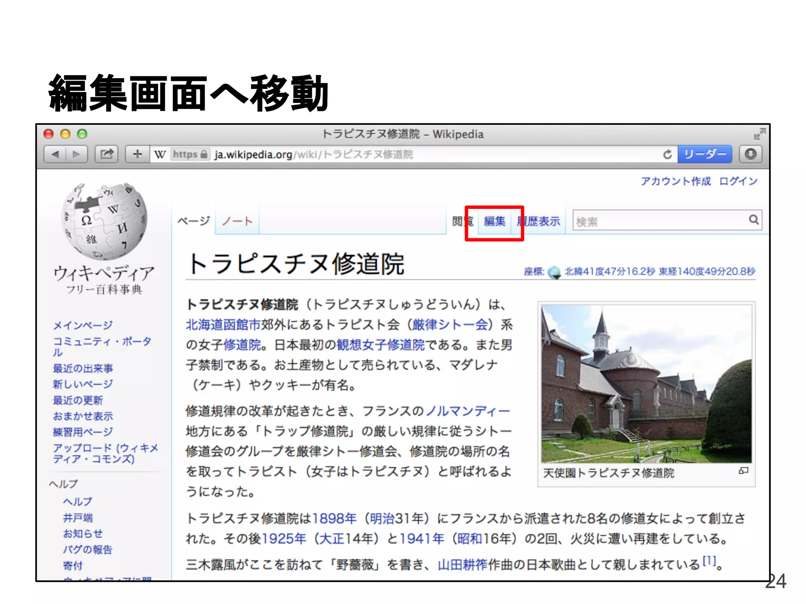
Task: Open 最近の出来事 sidebar link
Action: click(x=83, y=368)
